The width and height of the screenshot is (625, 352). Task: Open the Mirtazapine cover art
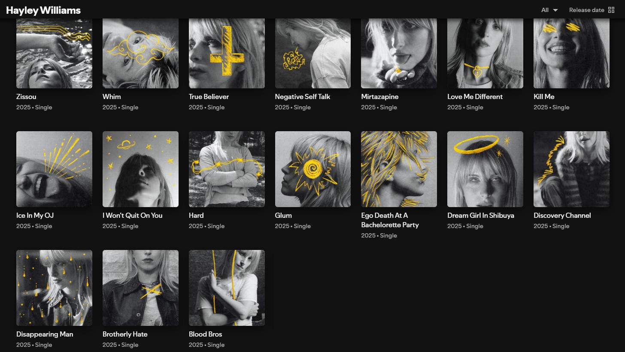coord(399,53)
